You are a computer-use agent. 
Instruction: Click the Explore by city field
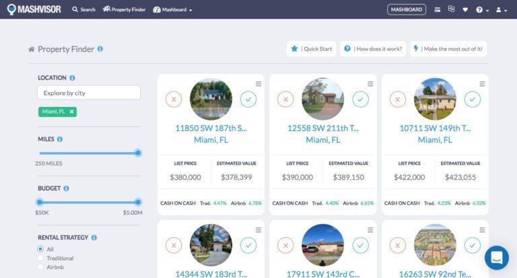pos(89,93)
